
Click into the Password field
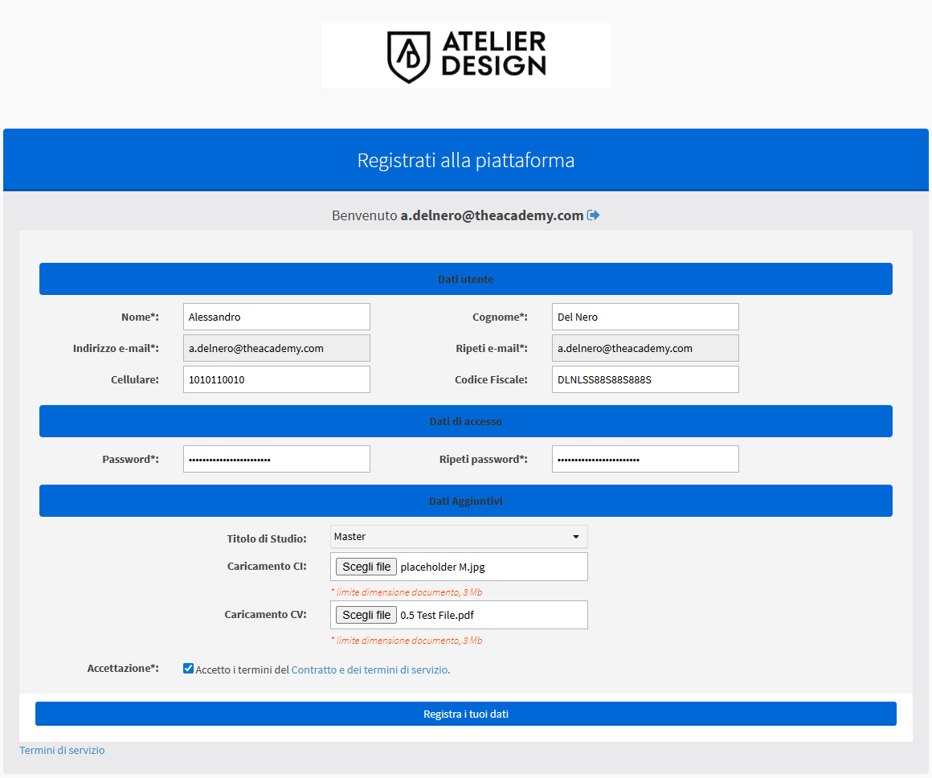pos(276,459)
